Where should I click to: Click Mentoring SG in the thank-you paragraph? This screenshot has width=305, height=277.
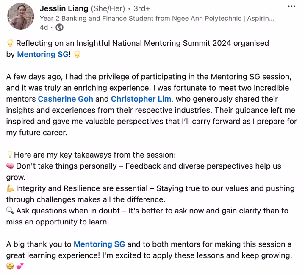(x=99, y=244)
